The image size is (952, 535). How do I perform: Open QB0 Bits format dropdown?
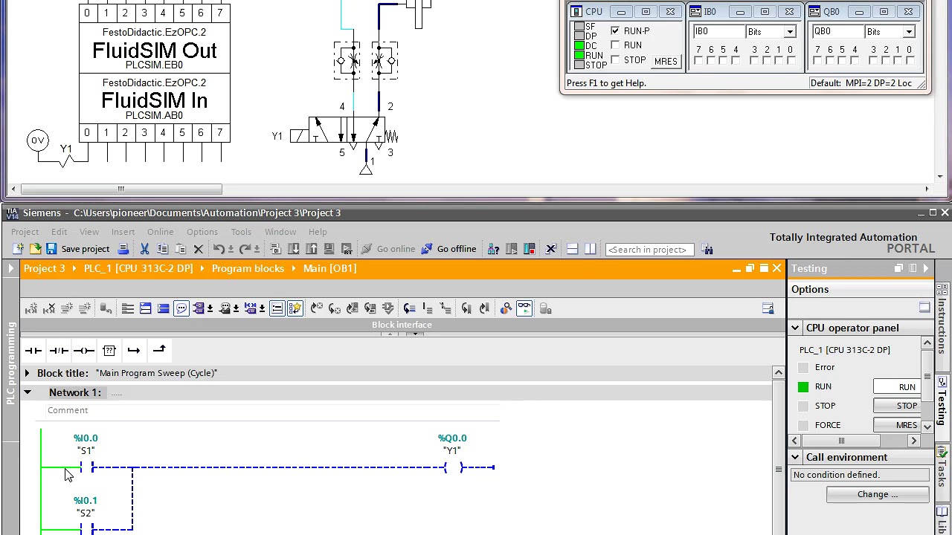pyautogui.click(x=909, y=32)
